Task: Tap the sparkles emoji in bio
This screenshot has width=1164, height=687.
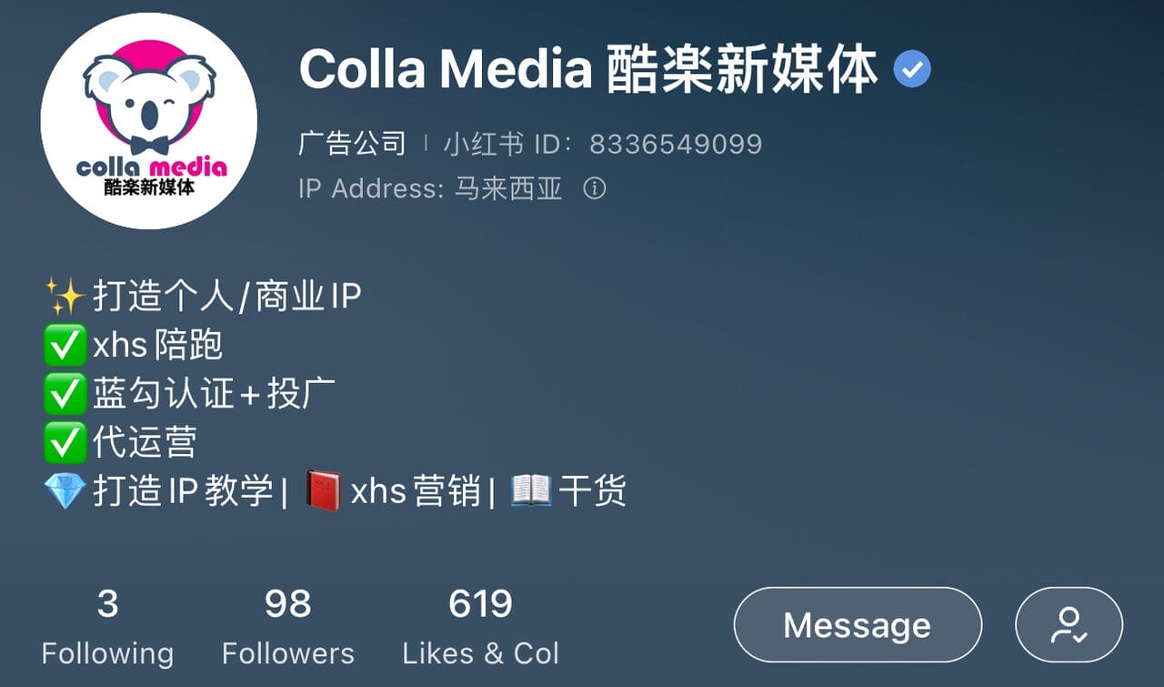Action: click(x=65, y=296)
